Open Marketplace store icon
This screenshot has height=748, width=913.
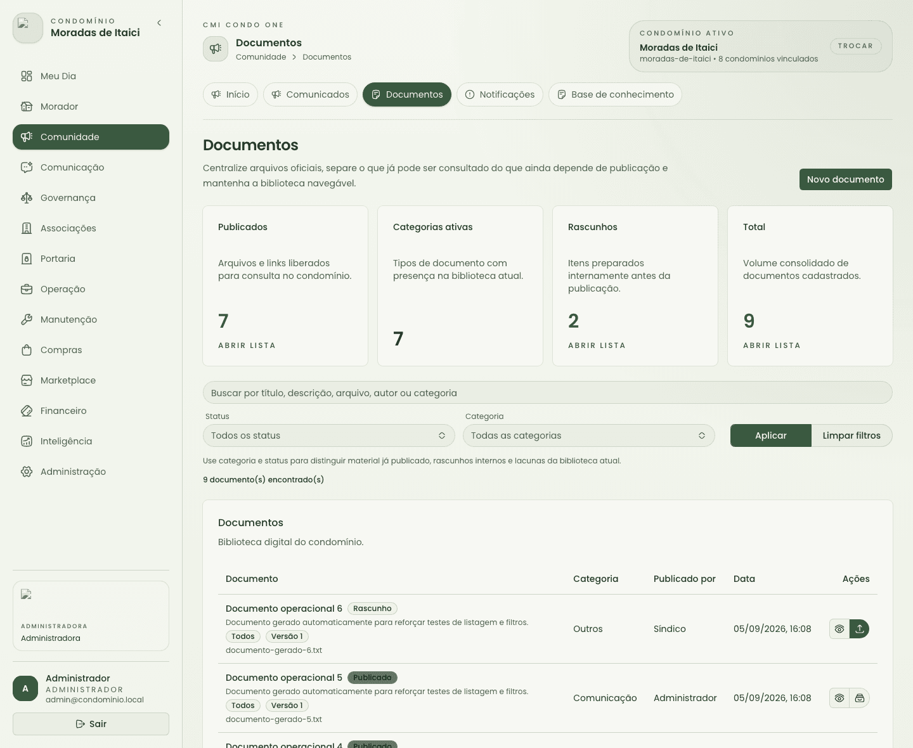click(x=27, y=380)
